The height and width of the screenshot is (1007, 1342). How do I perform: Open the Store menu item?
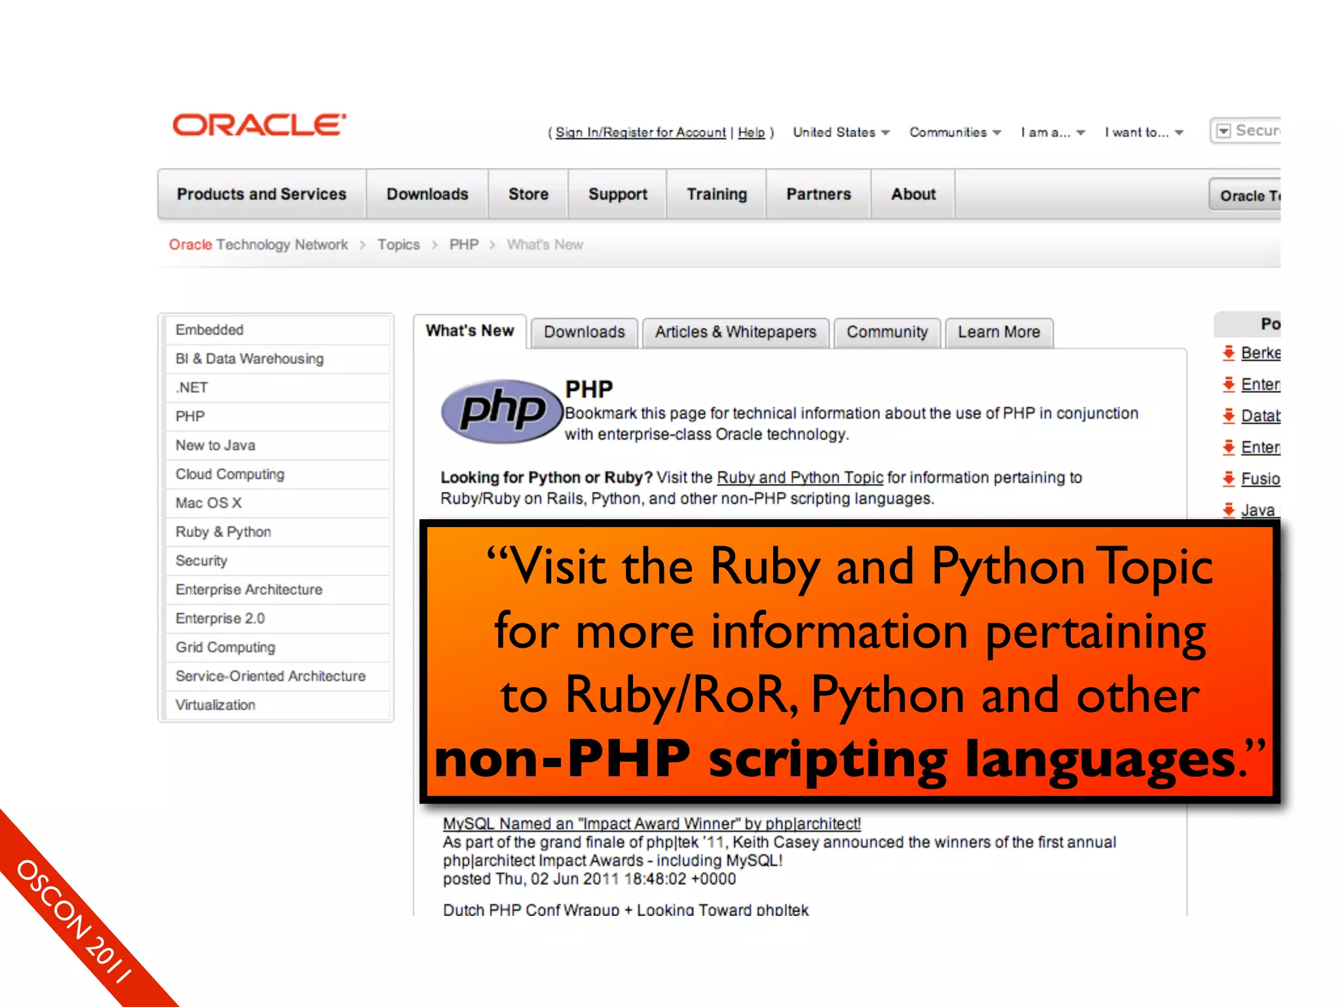(x=528, y=194)
